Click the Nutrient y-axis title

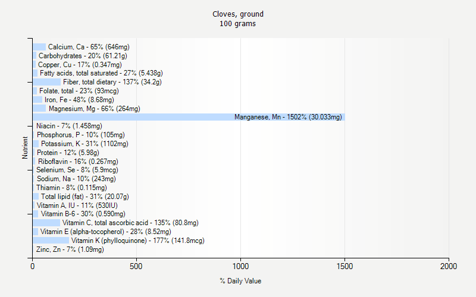point(25,148)
